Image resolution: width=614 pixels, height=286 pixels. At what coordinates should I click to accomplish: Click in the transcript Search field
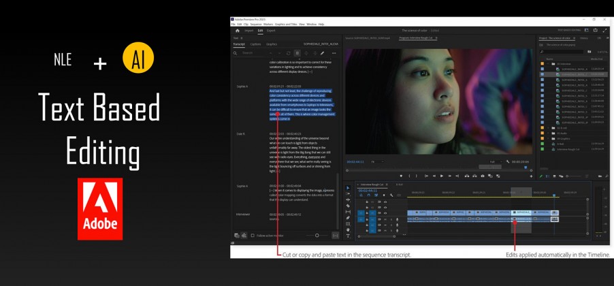click(253, 53)
